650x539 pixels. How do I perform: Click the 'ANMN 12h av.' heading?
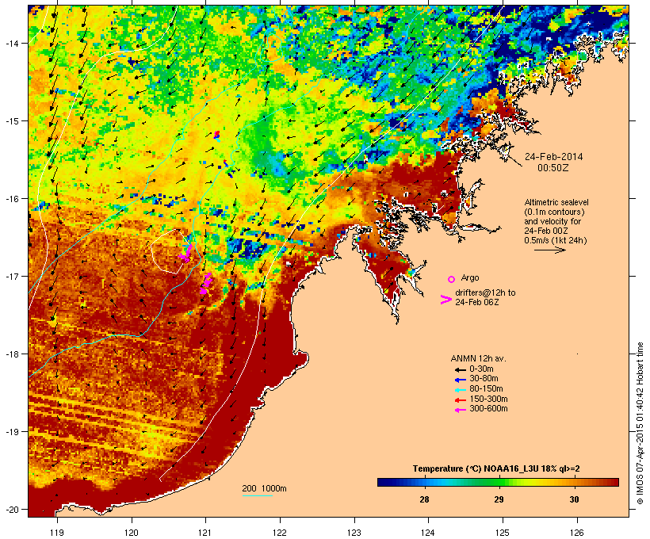point(478,358)
